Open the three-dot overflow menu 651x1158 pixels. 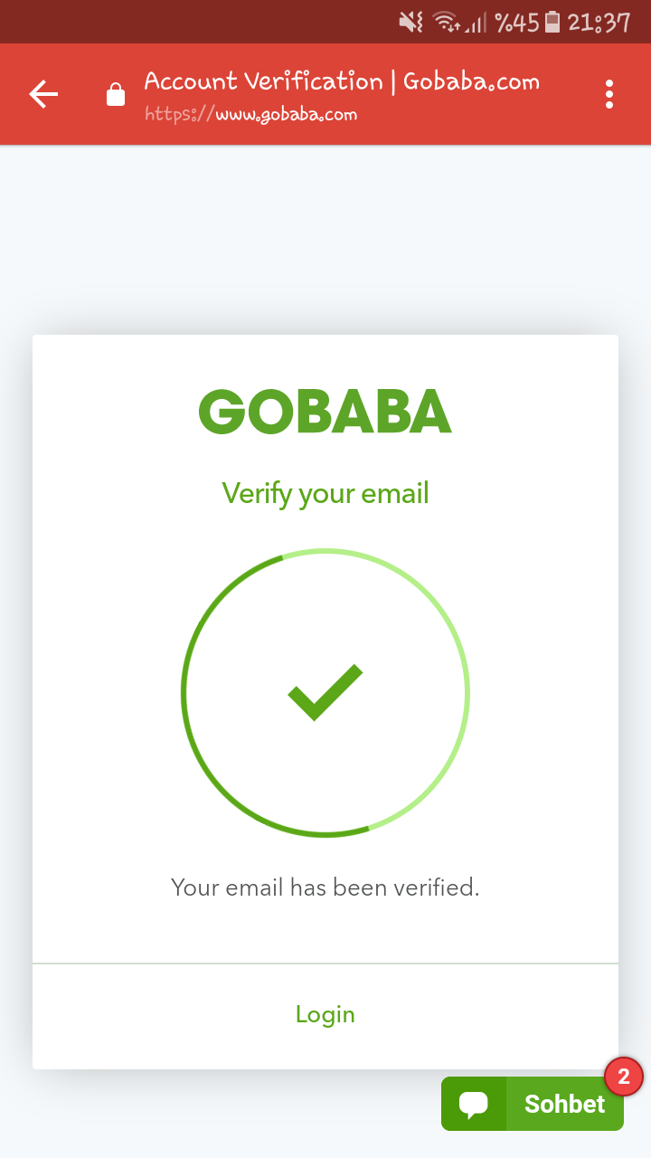tap(609, 94)
